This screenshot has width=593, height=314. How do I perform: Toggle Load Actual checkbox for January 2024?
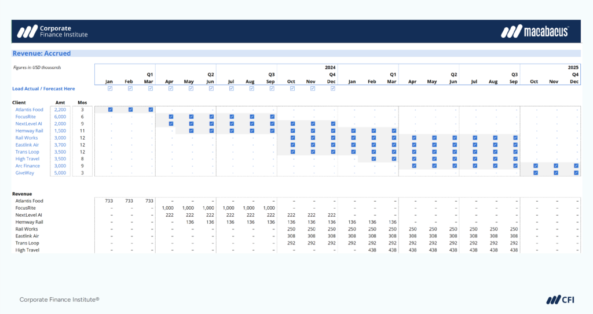[x=109, y=89]
